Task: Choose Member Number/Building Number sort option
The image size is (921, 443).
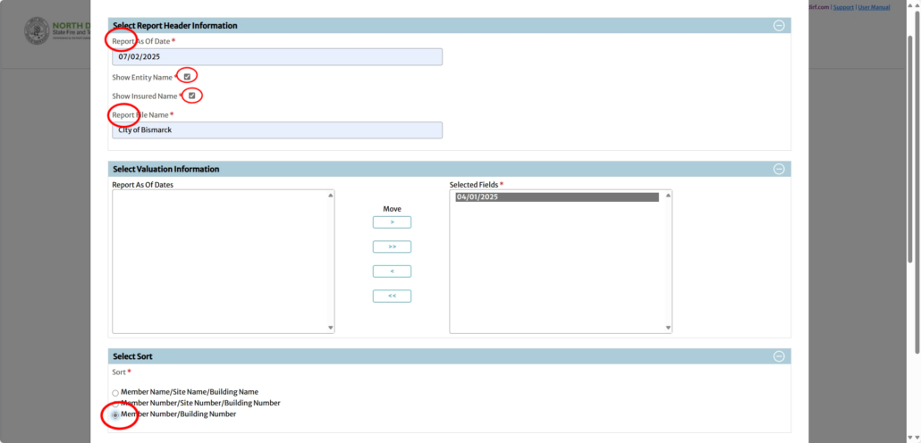Action: point(115,415)
